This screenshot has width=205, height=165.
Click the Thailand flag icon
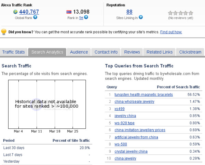click(x=69, y=12)
